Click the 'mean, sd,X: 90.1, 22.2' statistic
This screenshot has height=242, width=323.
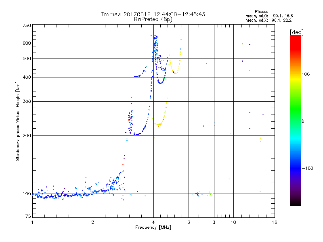coord(268,21)
